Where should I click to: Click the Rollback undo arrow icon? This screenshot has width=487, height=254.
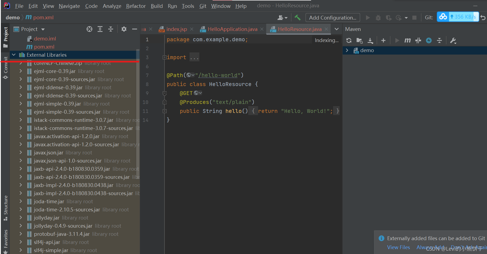483,18
